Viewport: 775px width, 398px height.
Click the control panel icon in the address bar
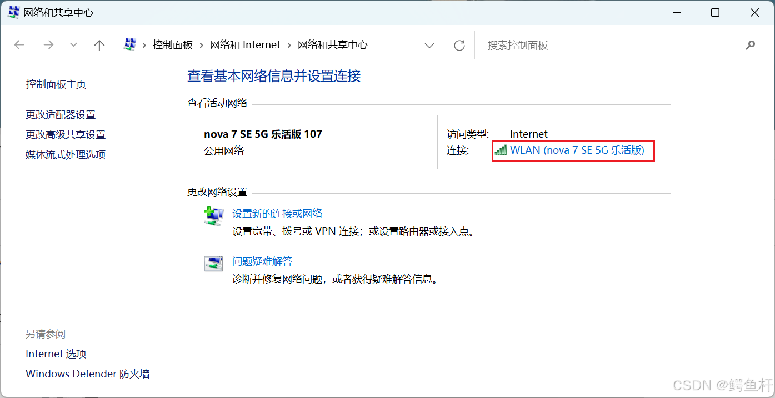(x=130, y=45)
